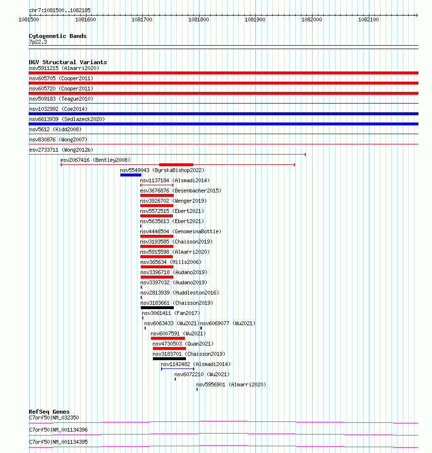The width and height of the screenshot is (432, 453).
Task: Click the nsv5612 (Kidd2008) label
Action: tap(55, 129)
